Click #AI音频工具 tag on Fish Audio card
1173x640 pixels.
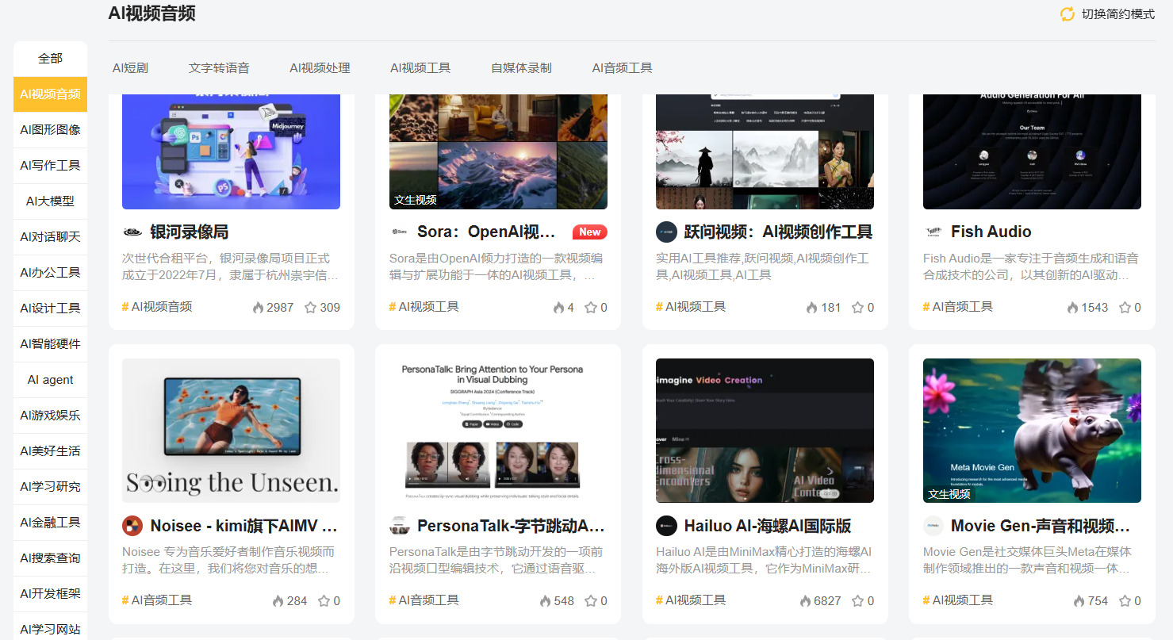(958, 307)
